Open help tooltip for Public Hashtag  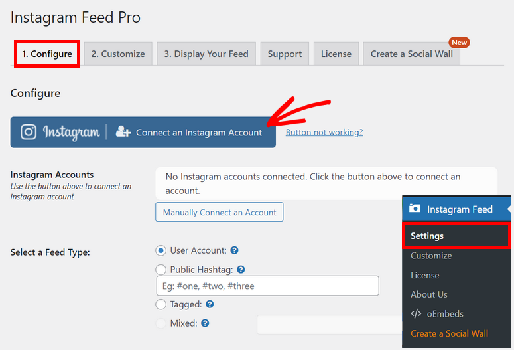(x=241, y=270)
